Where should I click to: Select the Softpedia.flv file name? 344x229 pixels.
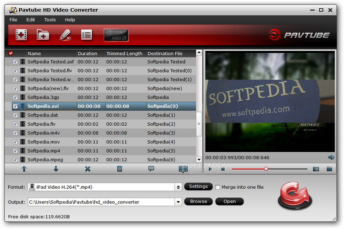[41, 124]
